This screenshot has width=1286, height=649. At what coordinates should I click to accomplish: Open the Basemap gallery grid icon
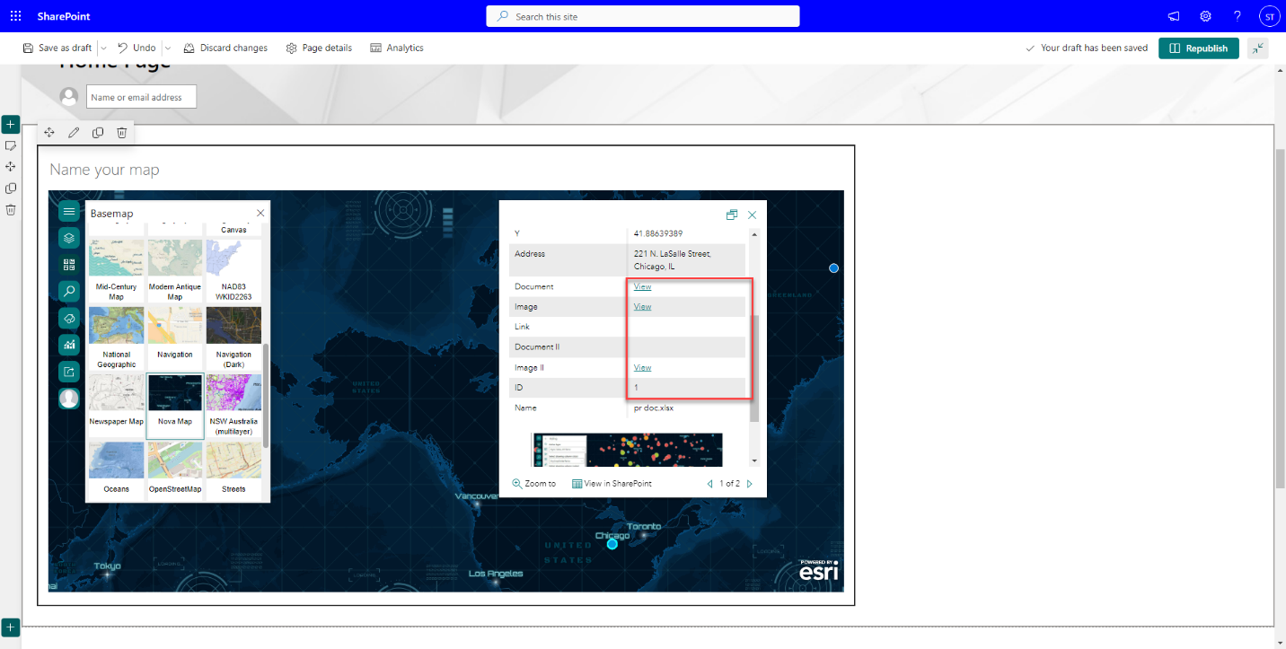(69, 264)
